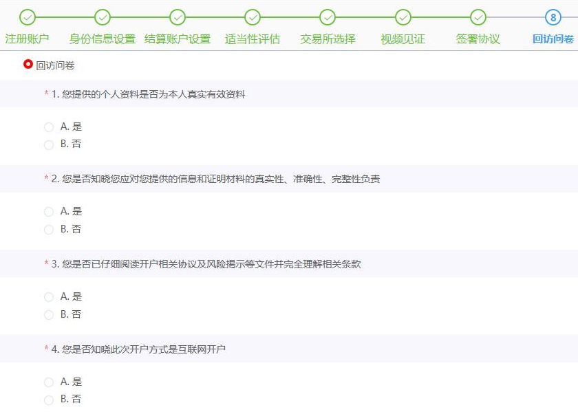Open the 注册账户 step label
578x414 pixels.
pyautogui.click(x=28, y=39)
